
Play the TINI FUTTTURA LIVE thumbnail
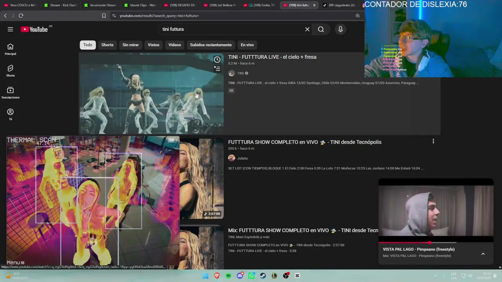point(151,93)
